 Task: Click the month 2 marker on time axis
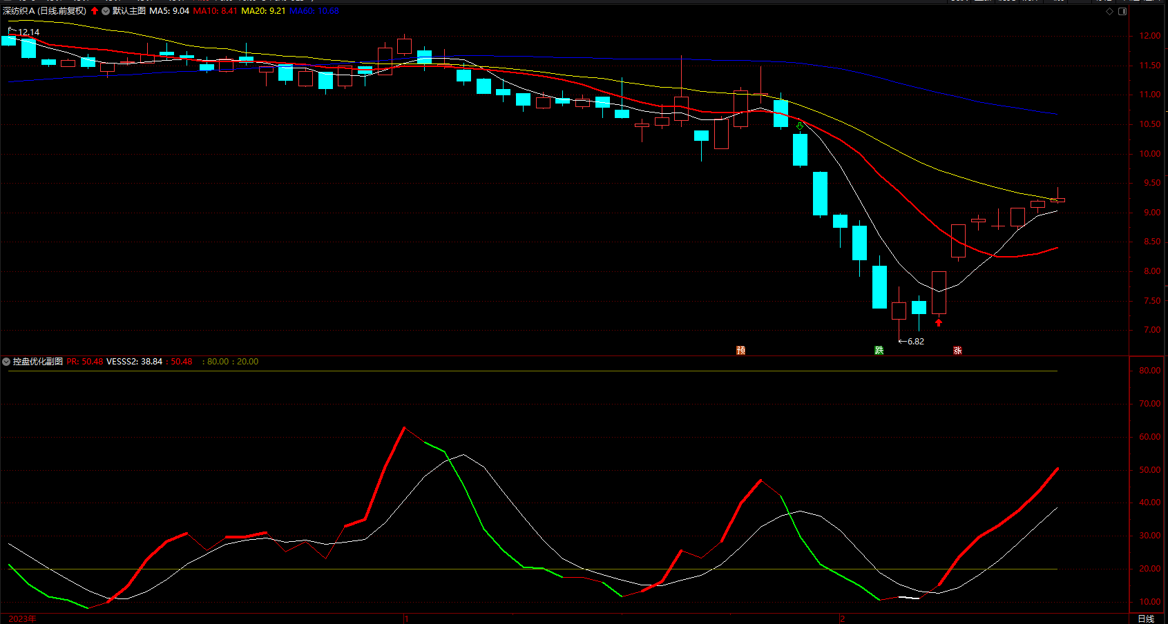tap(843, 618)
